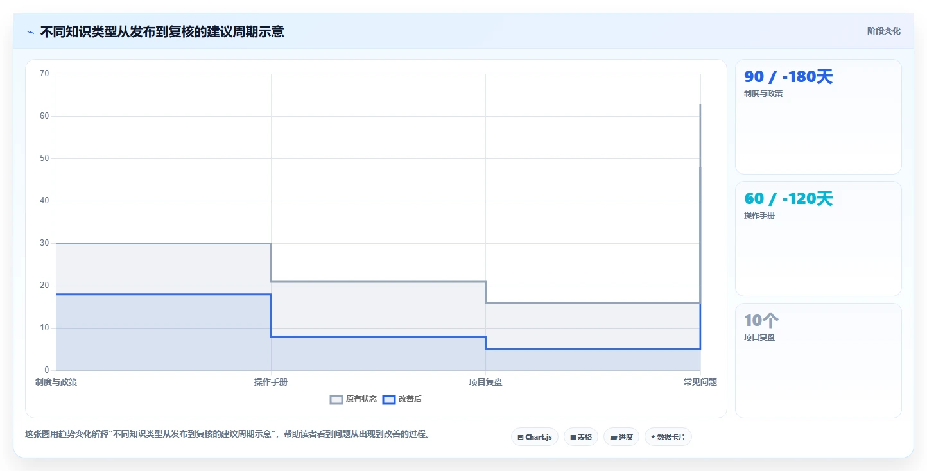
Task: Click the icon in the Chart.js tag
Action: coord(521,437)
